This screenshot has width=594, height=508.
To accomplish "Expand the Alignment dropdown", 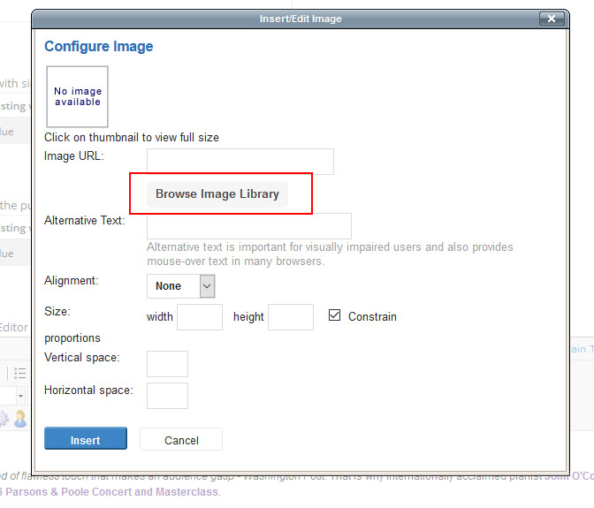I will pos(207,285).
